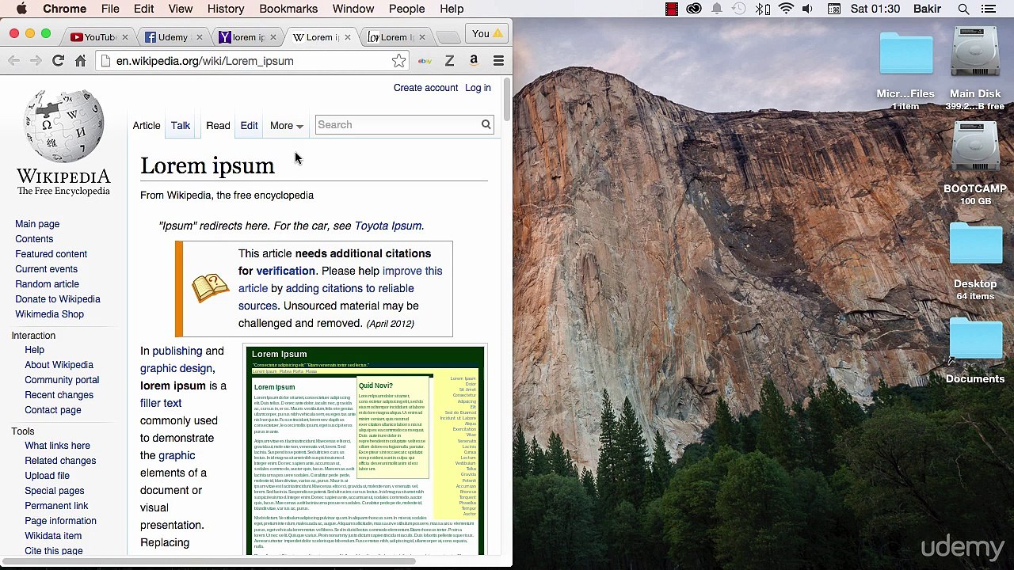Select the Read tab of article
This screenshot has width=1014, height=570.
(x=218, y=126)
